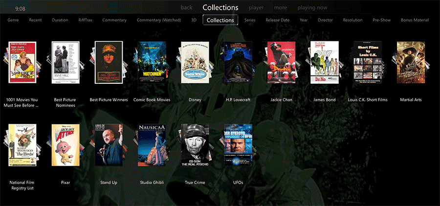Open the Watchmen poster collection
The image size is (440, 206).
coord(152,62)
